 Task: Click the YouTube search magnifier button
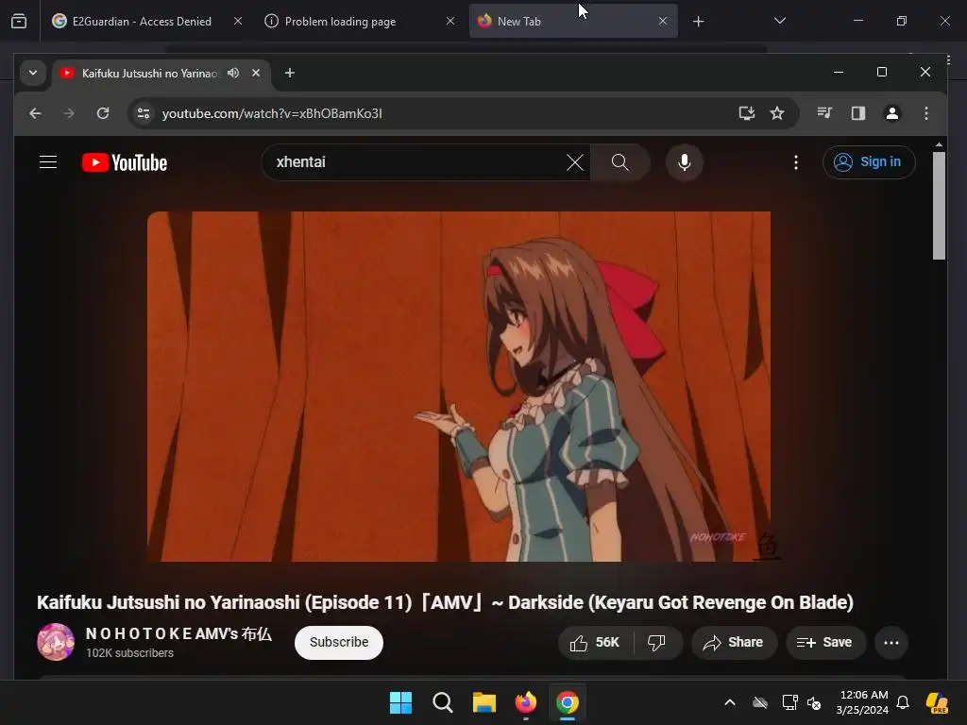coord(619,162)
